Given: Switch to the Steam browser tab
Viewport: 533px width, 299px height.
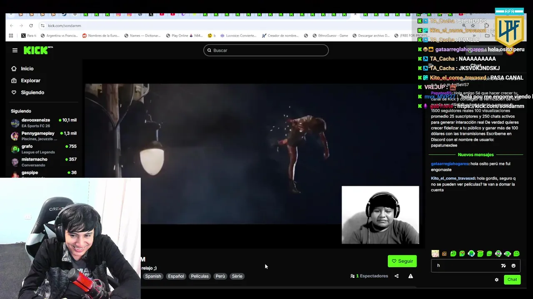Looking at the screenshot, I should [x=64, y=14].
